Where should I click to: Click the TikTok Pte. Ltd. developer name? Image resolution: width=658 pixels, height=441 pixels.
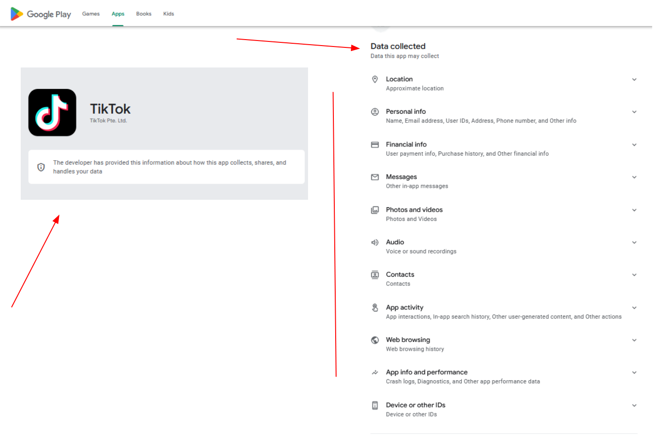pyautogui.click(x=108, y=121)
